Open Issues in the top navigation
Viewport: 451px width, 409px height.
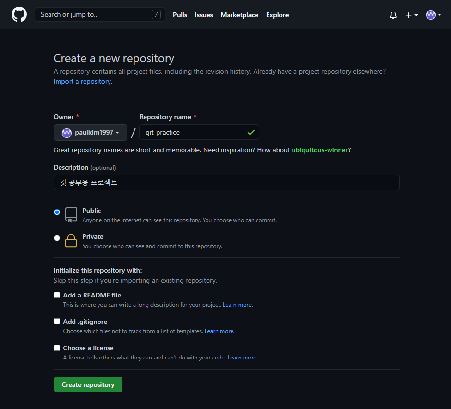204,15
